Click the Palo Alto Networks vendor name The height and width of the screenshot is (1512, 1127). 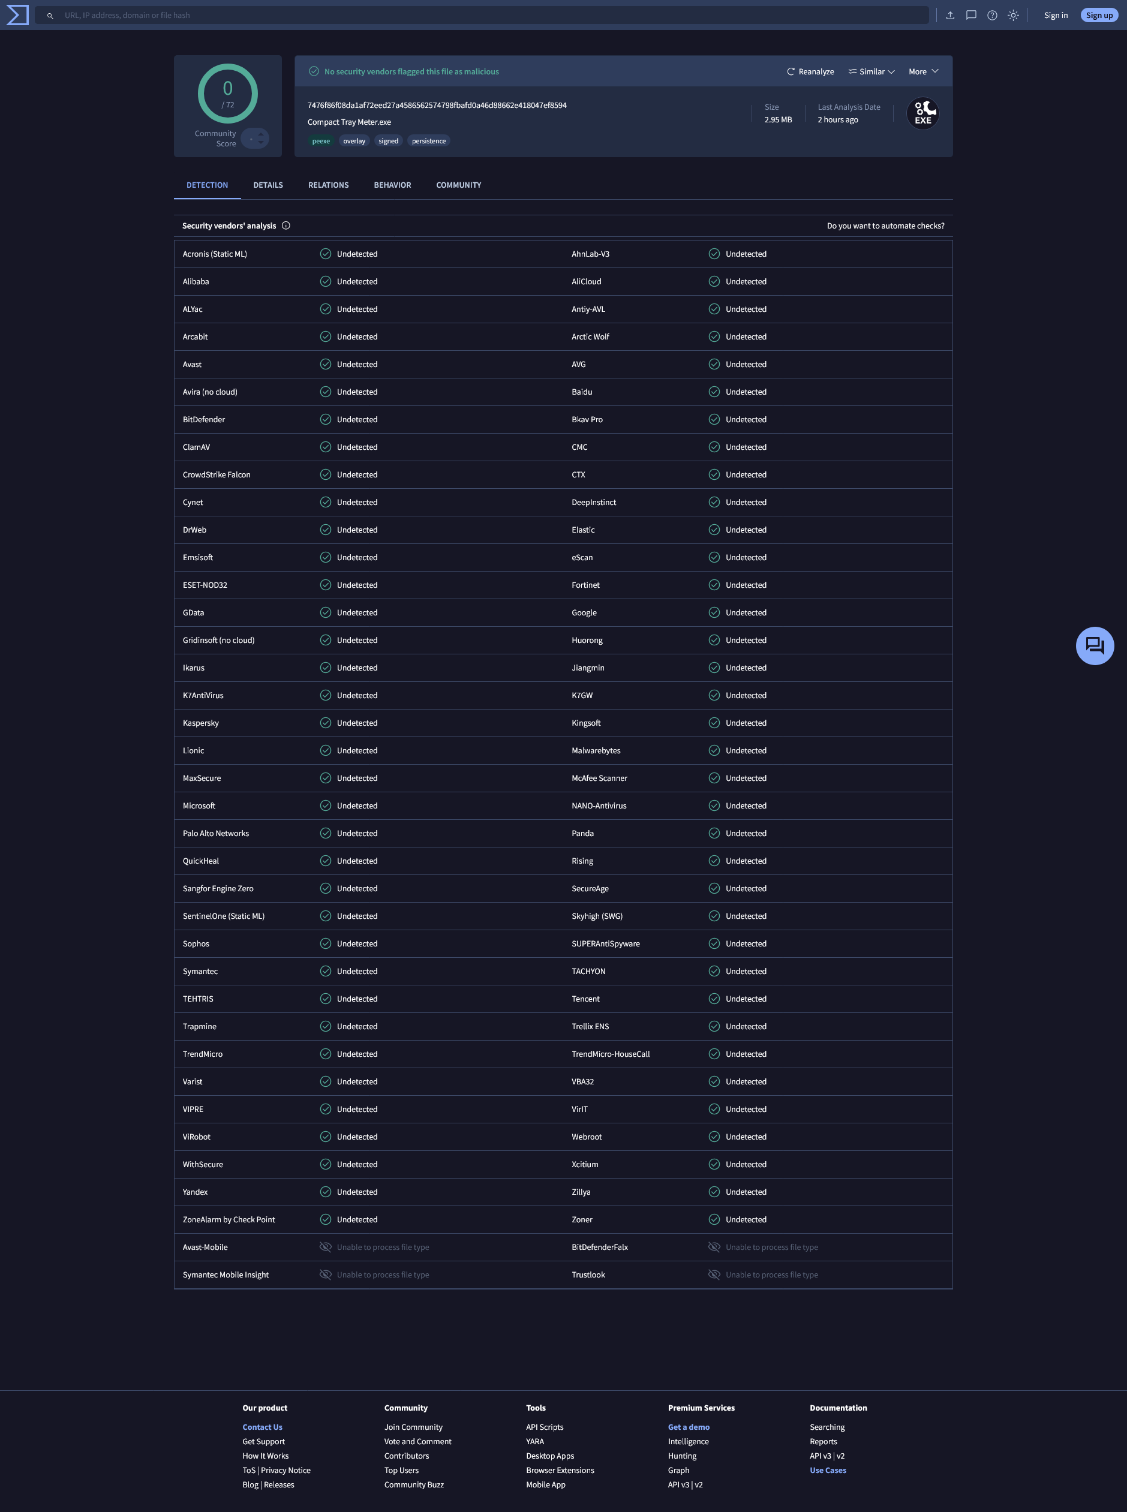[x=215, y=834]
